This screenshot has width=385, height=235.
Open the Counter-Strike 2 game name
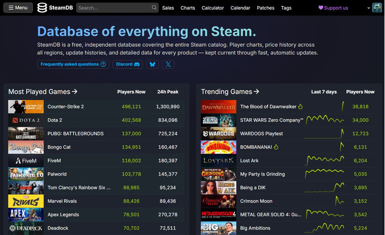66,107
